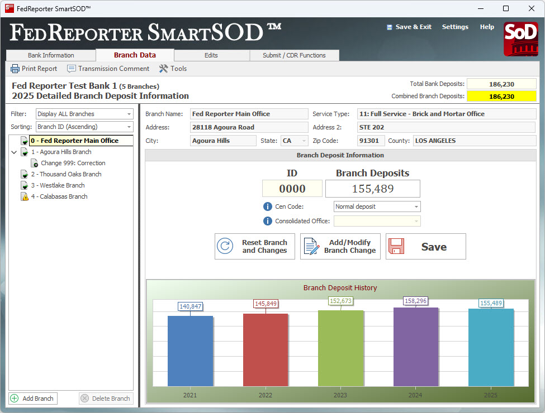This screenshot has height=413, width=545.
Task: Switch to the Bank Information tab
Action: pos(51,55)
